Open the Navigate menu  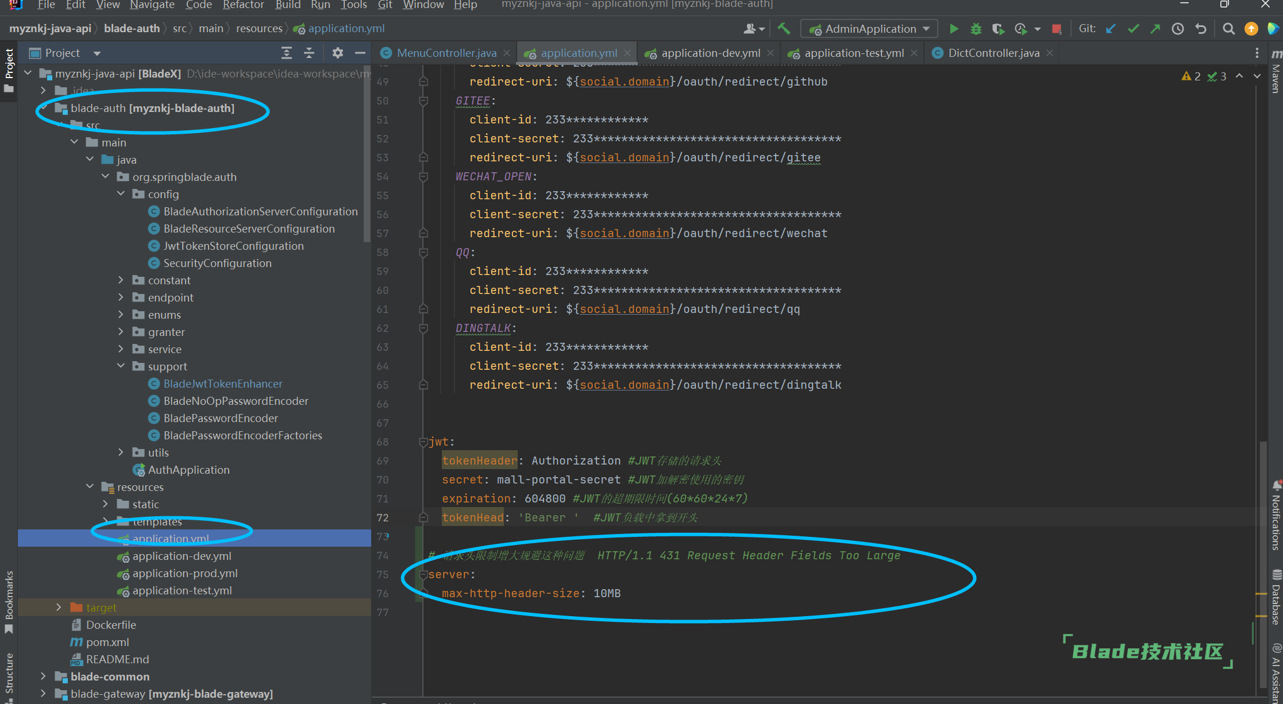point(152,5)
